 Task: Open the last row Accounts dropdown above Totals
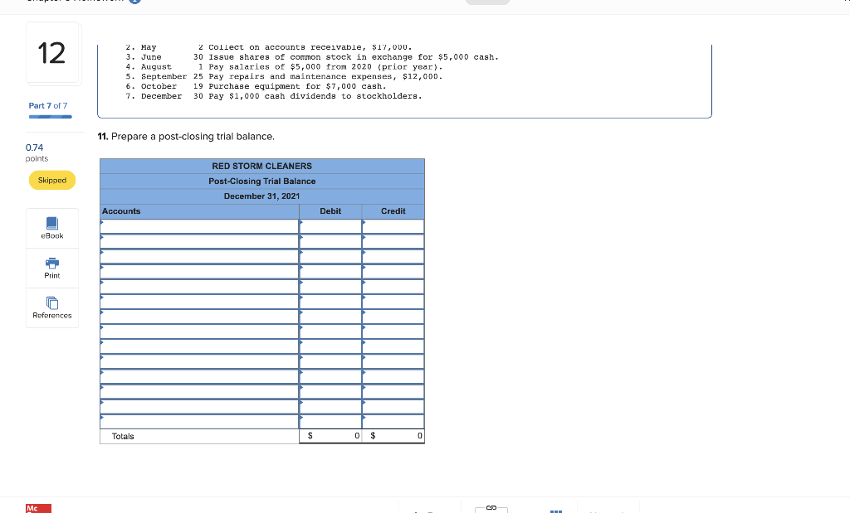pyautogui.click(x=199, y=422)
